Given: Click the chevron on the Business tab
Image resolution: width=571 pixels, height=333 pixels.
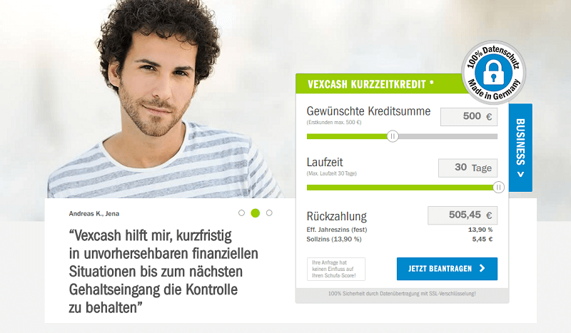Looking at the screenshot, I should (521, 175).
